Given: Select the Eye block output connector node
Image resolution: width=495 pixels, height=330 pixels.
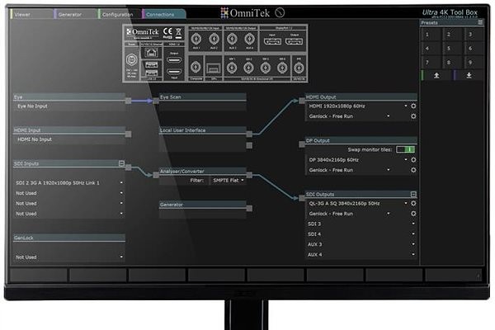Looking at the screenshot, I should (128, 101).
